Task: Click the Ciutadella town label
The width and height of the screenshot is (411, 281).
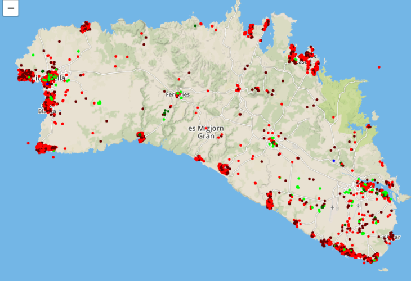Action: tap(50, 78)
